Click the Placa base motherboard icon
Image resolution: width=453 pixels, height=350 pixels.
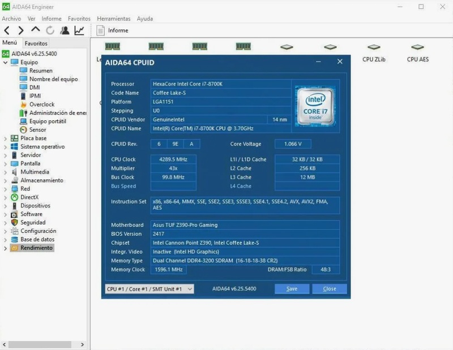[15, 138]
